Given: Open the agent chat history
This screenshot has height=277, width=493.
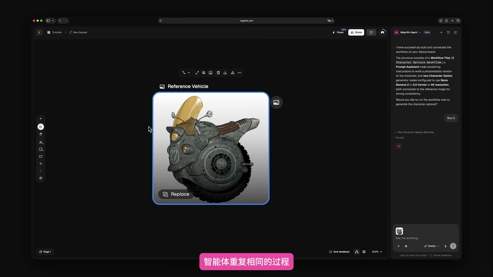Looking at the screenshot, I should [448, 32].
